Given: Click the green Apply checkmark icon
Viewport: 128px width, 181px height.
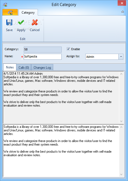Looking at the screenshot, I should tap(21, 22).
